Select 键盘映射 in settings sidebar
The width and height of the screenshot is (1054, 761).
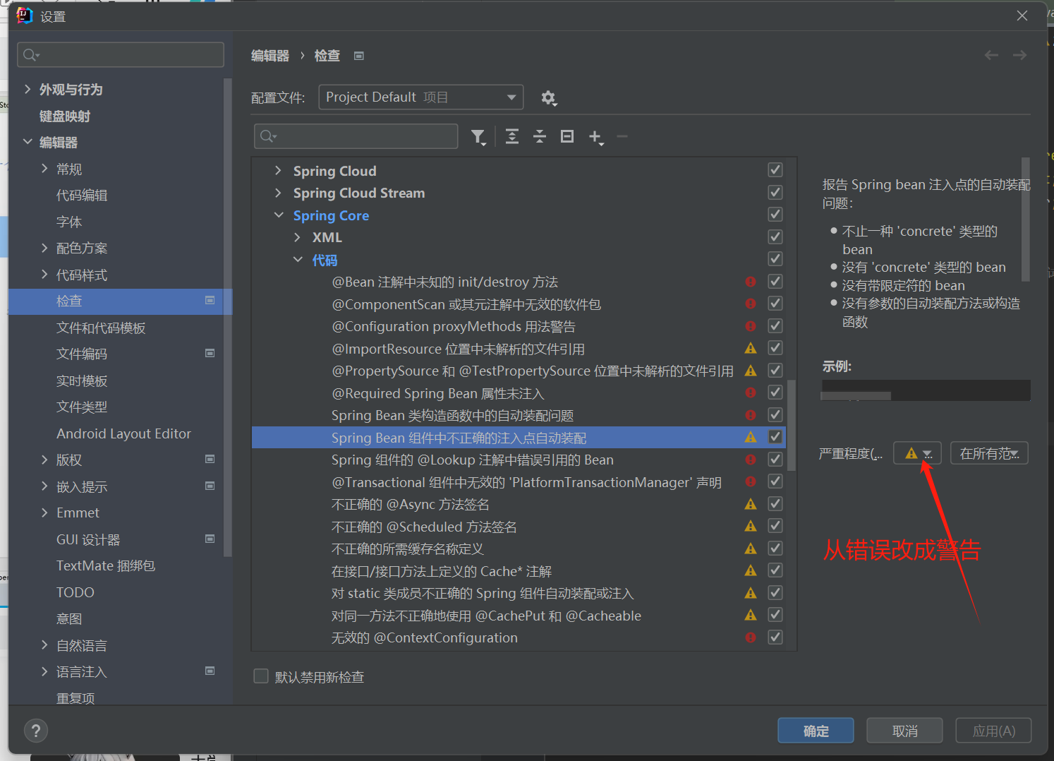point(65,116)
